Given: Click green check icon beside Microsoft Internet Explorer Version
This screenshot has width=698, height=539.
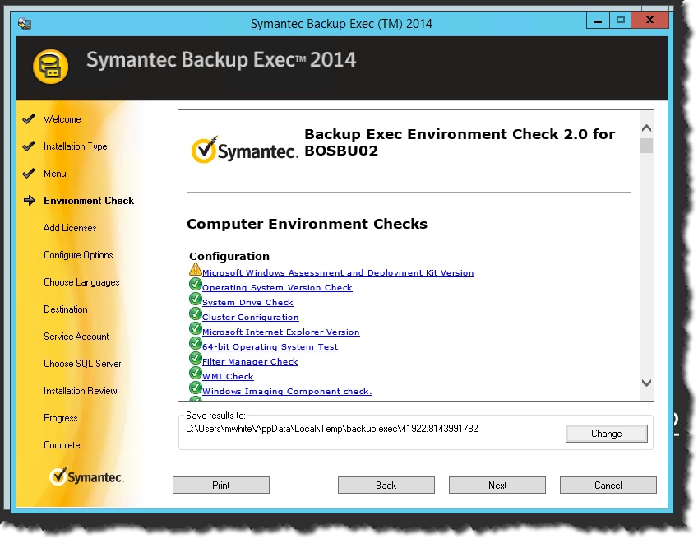Looking at the screenshot, I should (x=195, y=328).
